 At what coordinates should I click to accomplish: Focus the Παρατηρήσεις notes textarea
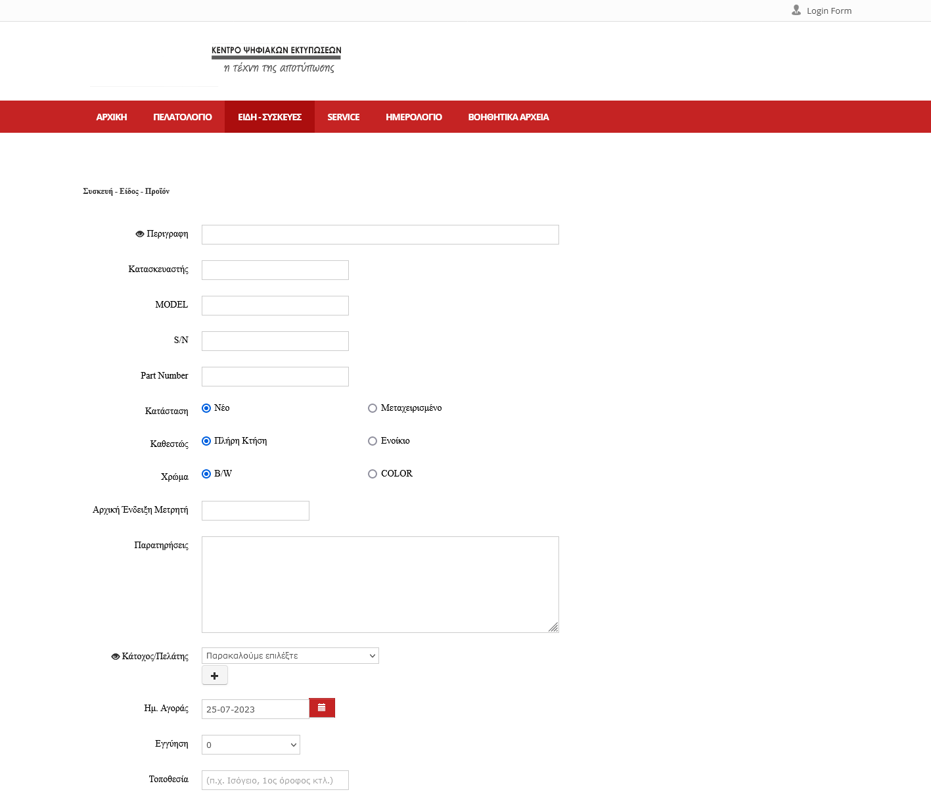(x=380, y=584)
